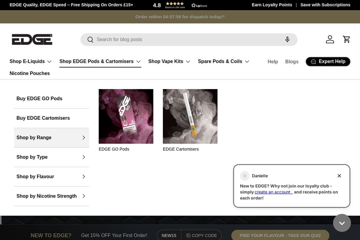360x240 pixels.
Task: Click the search magnifier icon
Action: (x=90, y=40)
